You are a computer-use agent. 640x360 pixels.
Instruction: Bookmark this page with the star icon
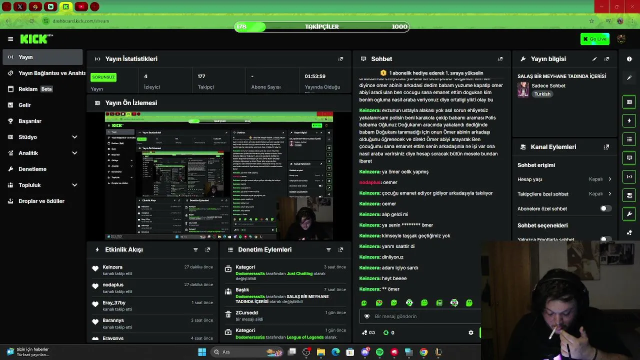click(x=591, y=21)
